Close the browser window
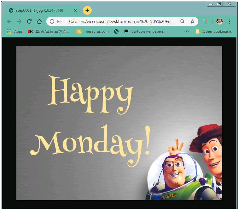The height and width of the screenshot is (209, 238). tap(229, 4)
